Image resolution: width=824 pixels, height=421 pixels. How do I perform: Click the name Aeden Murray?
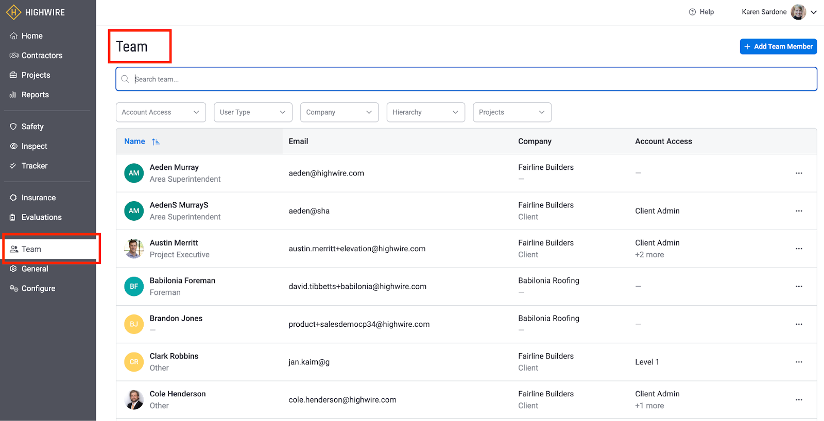(174, 167)
